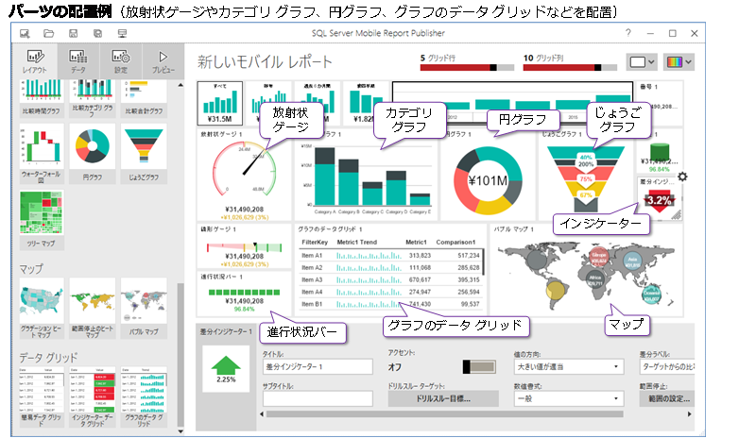
Task: Toggle the アクセント switch
Action: (x=479, y=366)
